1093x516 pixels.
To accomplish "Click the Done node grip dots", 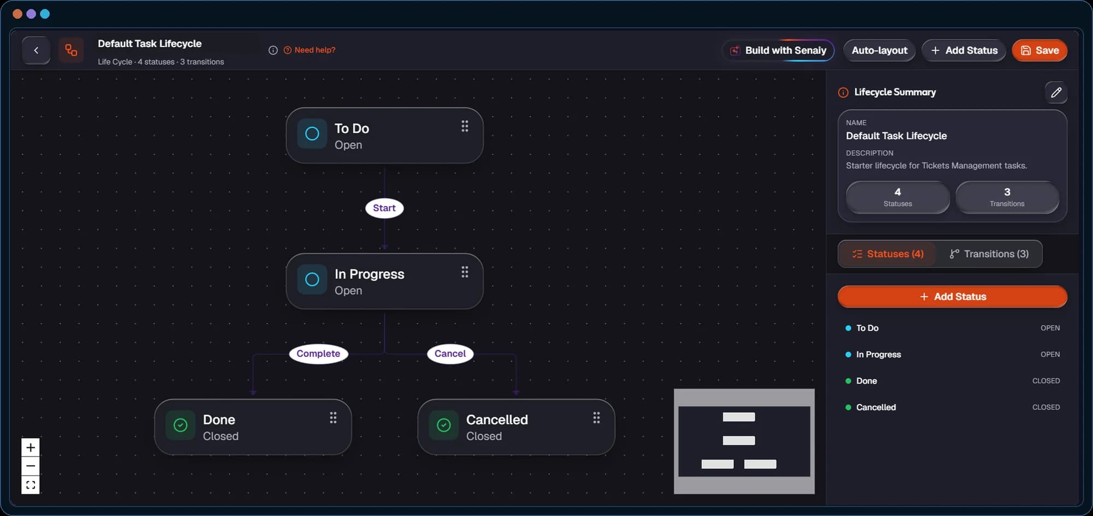I will point(333,418).
